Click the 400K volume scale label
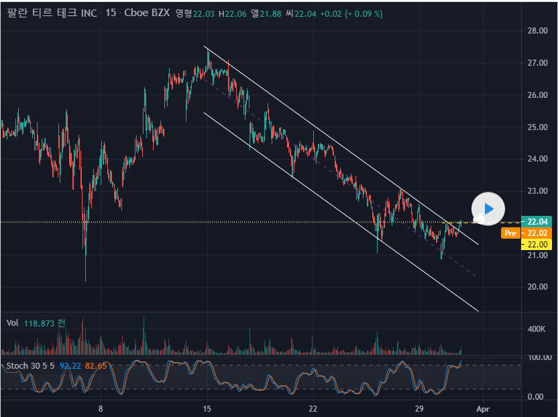 pyautogui.click(x=537, y=329)
